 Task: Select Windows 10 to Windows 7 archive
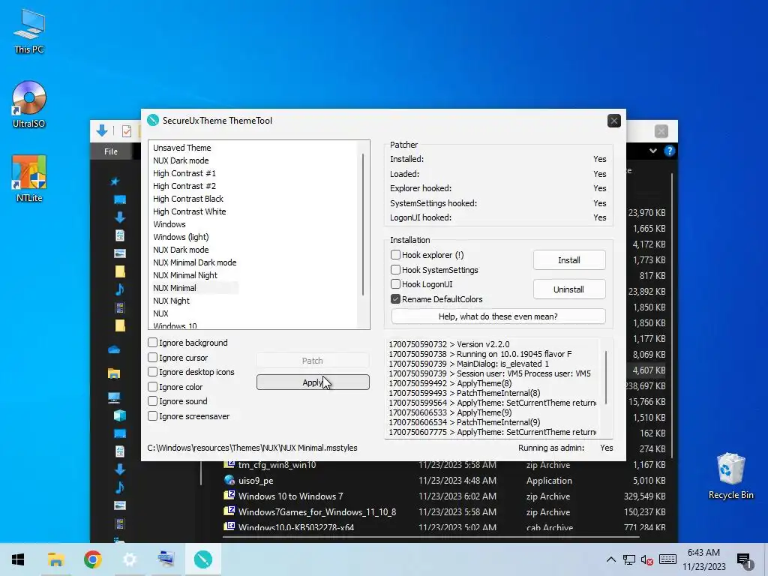point(290,496)
